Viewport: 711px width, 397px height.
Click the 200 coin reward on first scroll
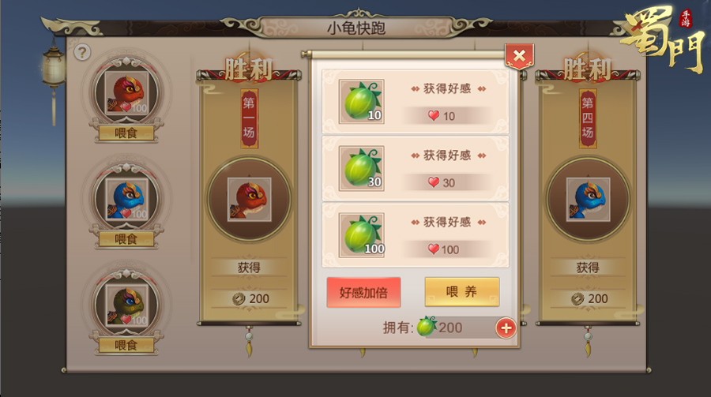pos(250,298)
